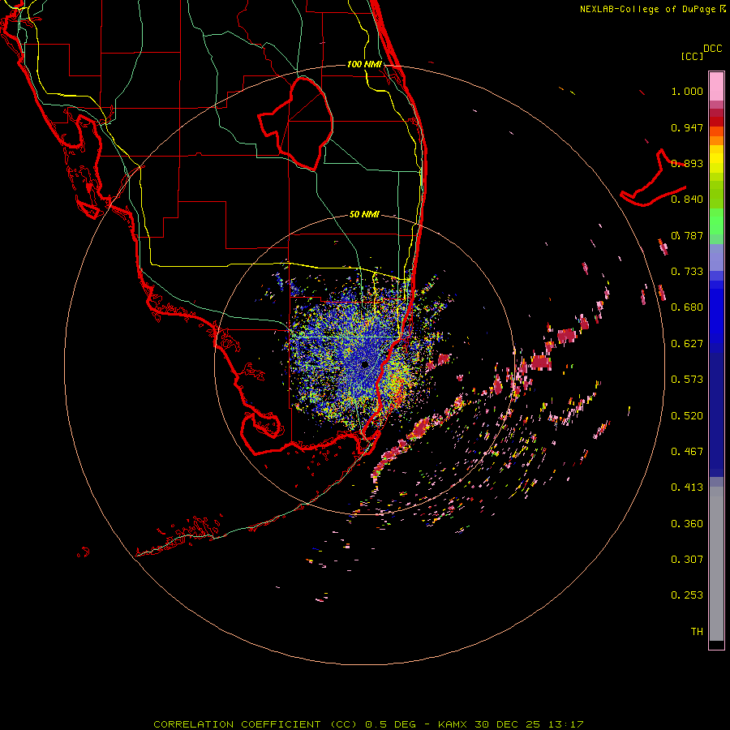The height and width of the screenshot is (730, 730).
Task: Select the 0.893 value on the color scale
Action: point(687,163)
